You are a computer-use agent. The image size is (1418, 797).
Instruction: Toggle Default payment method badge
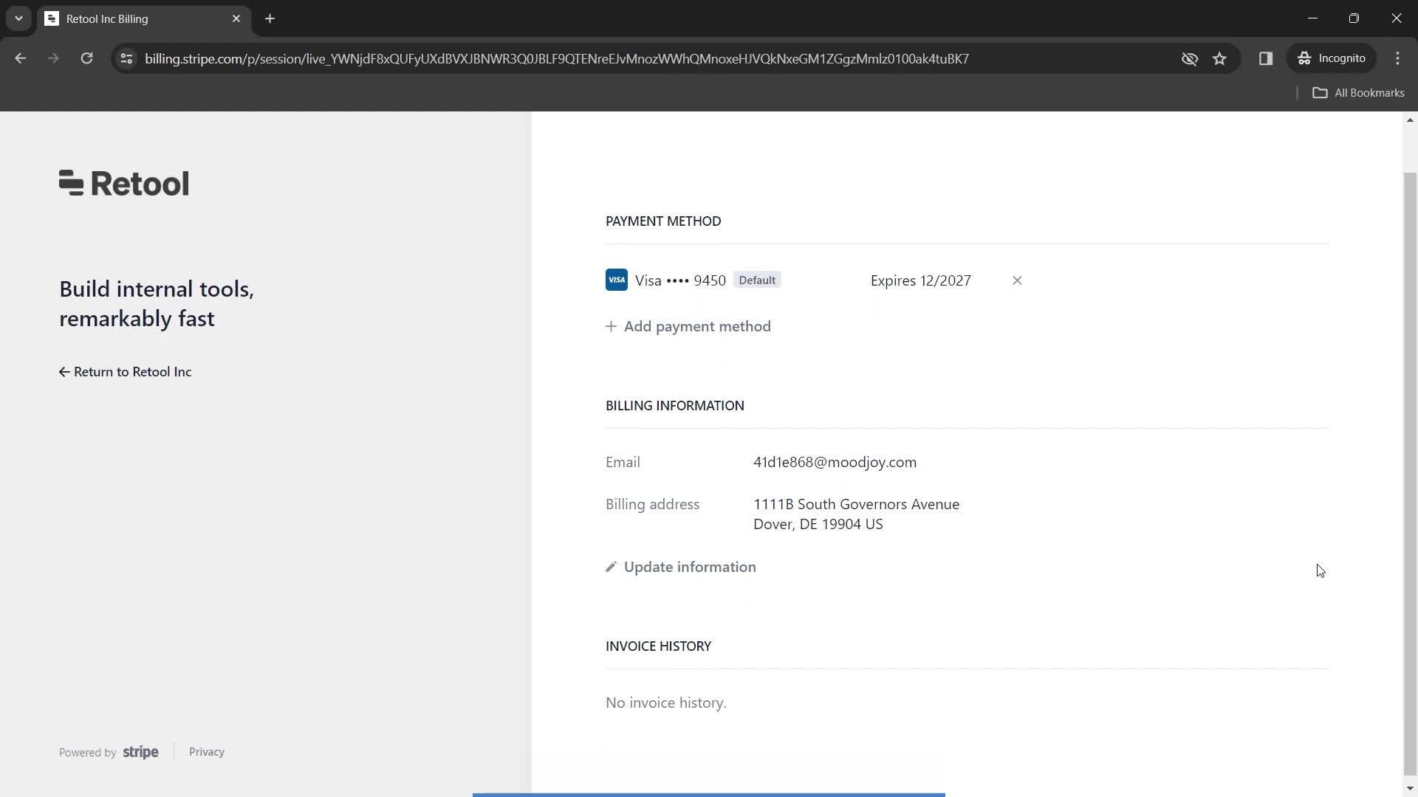pyautogui.click(x=758, y=280)
